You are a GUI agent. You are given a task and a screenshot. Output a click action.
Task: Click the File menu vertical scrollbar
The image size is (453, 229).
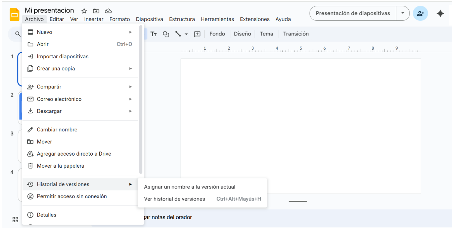[x=141, y=101]
